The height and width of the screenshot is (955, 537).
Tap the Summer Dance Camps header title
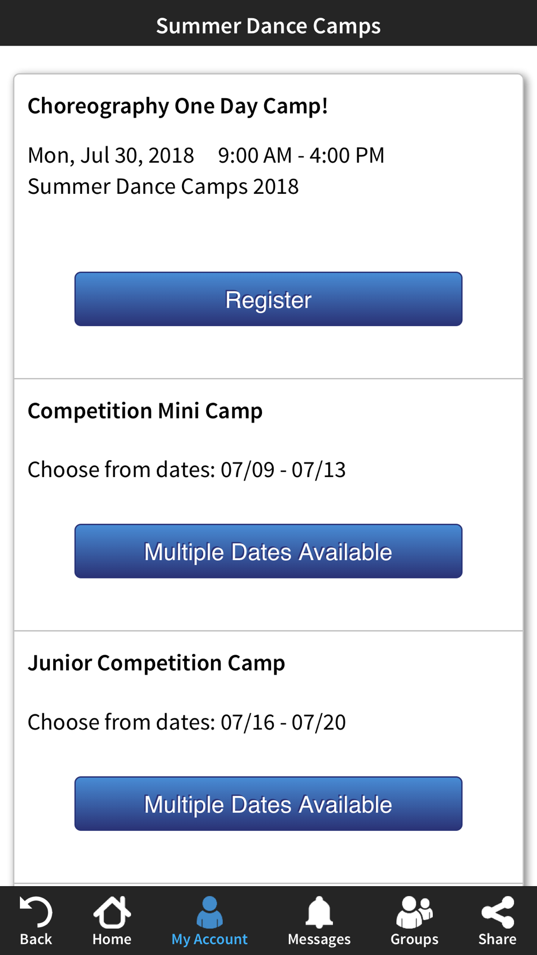[x=268, y=26]
